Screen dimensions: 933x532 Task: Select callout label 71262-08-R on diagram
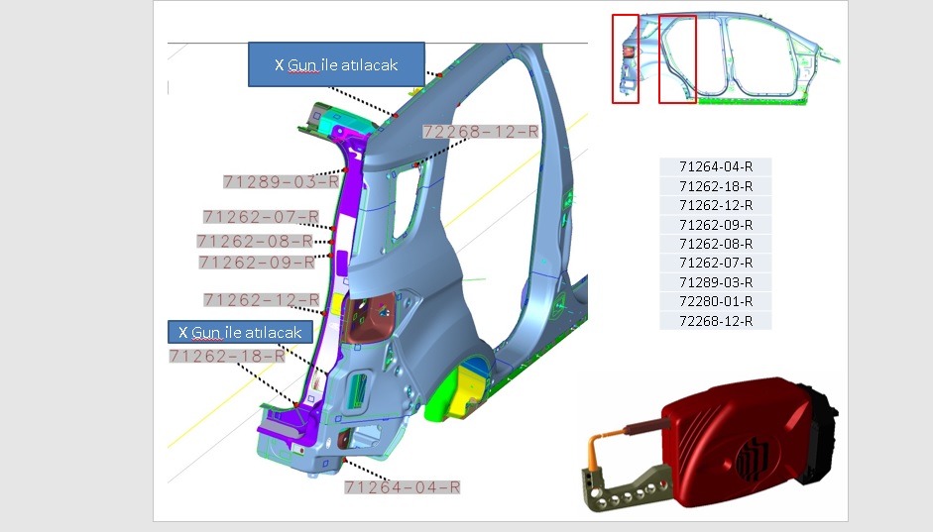(255, 241)
